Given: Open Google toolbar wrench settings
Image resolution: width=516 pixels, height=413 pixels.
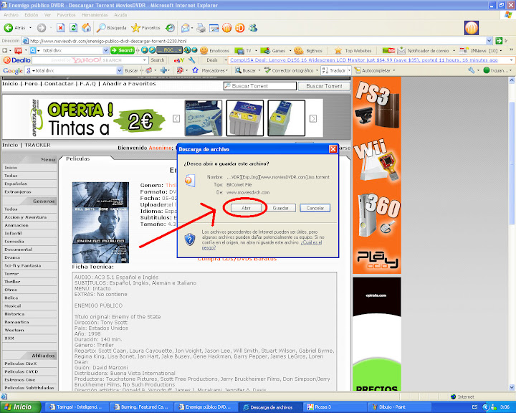Looking at the screenshot, I should coord(472,70).
